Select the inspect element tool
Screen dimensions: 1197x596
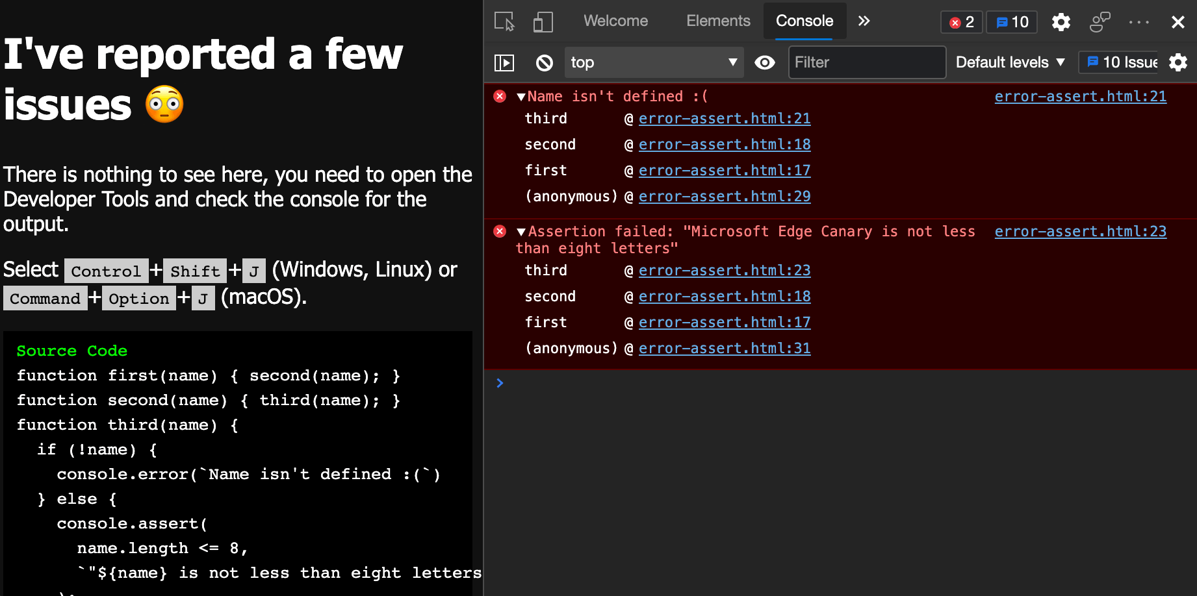click(x=504, y=21)
